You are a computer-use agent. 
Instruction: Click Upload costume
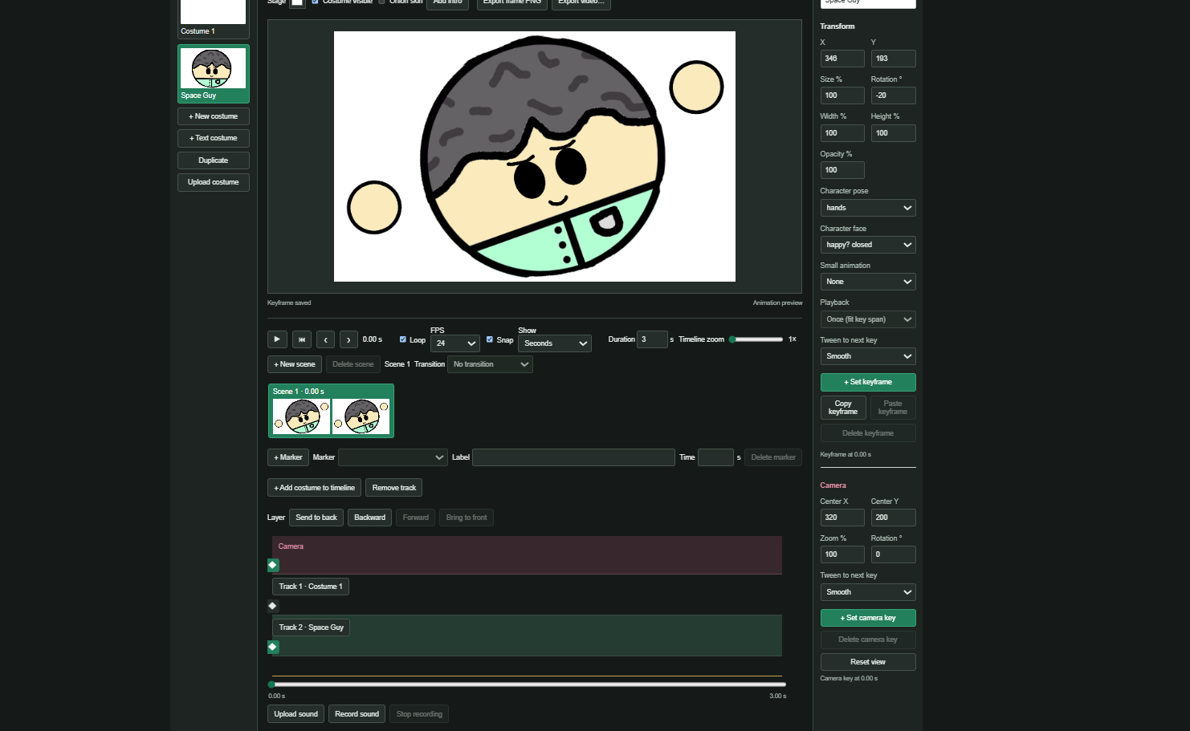[214, 182]
